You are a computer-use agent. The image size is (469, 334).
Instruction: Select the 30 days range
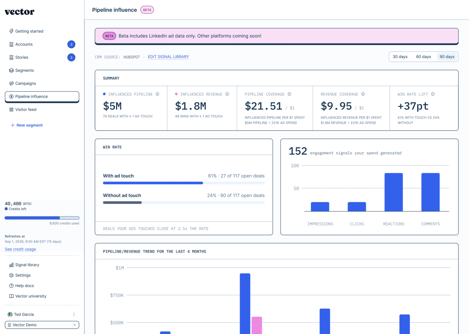[400, 57]
